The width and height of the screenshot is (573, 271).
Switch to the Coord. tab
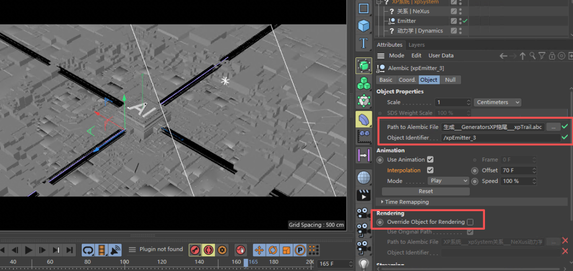pos(407,80)
